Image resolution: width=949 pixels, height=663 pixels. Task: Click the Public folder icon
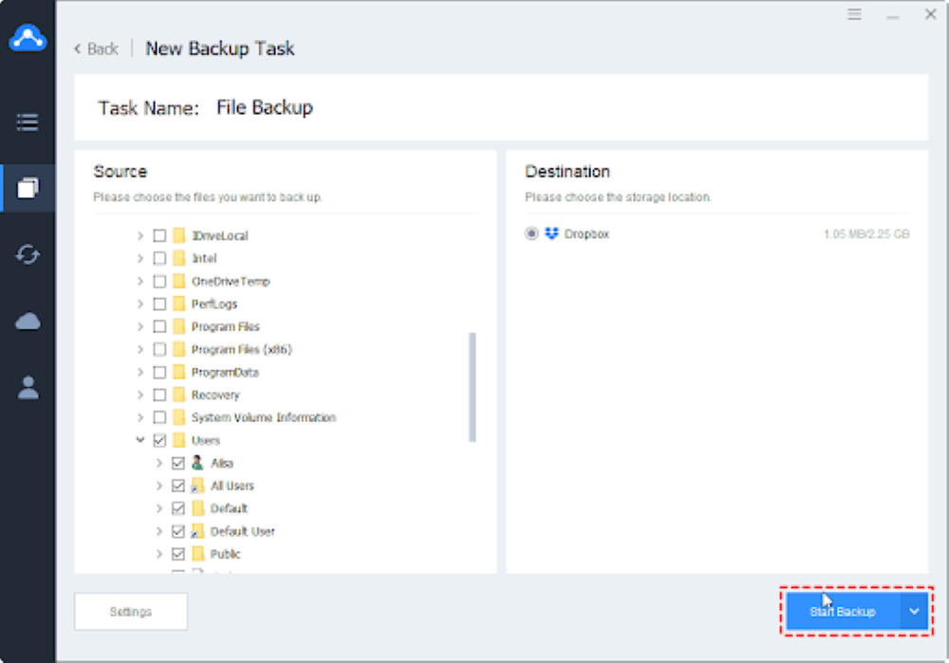(198, 554)
